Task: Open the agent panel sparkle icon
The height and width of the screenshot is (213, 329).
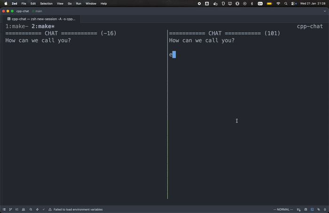Action: click(x=319, y=209)
